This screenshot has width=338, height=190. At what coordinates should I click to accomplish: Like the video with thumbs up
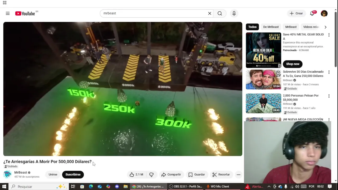click(136, 174)
